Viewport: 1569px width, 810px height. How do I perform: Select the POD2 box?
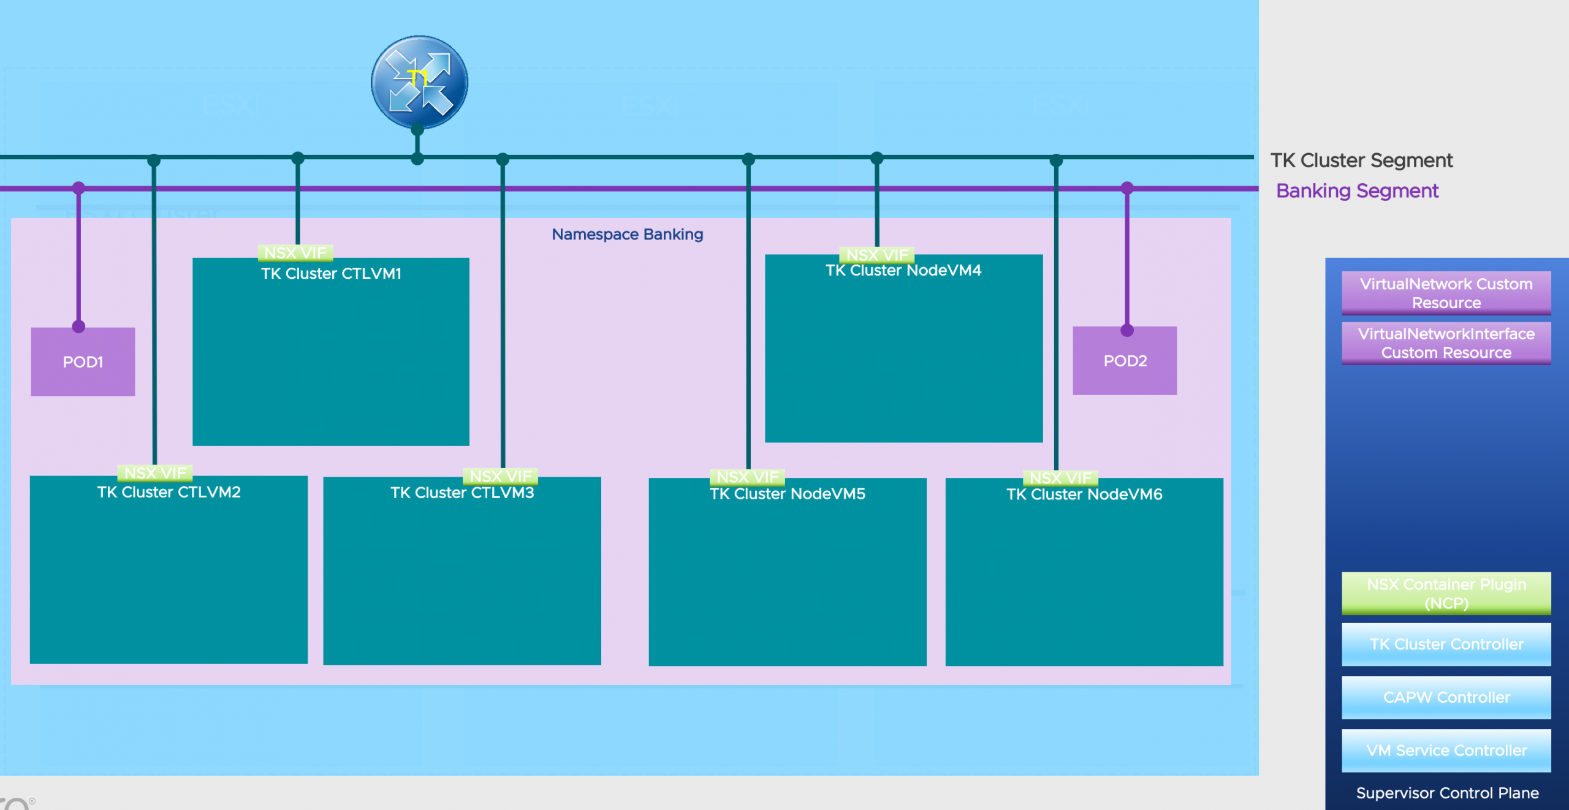click(x=1125, y=361)
